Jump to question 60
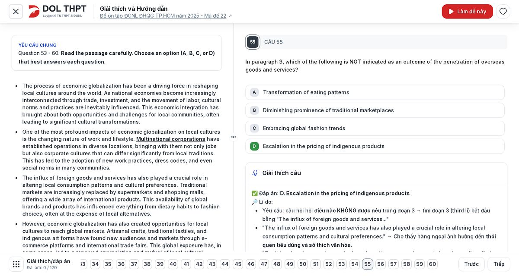This screenshot has height=276, width=519. [x=432, y=264]
